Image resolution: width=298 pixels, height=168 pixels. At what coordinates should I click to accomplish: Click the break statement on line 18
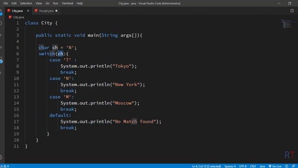68,127
